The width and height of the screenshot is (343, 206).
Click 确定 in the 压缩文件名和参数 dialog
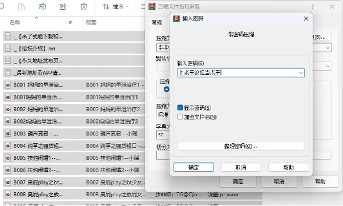(x=238, y=181)
